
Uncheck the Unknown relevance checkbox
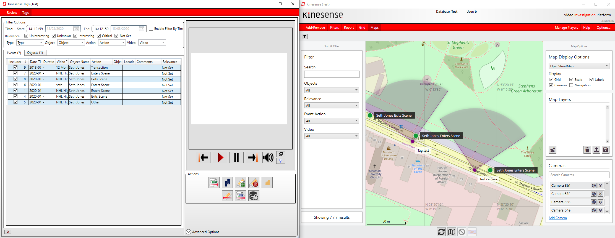(54, 36)
